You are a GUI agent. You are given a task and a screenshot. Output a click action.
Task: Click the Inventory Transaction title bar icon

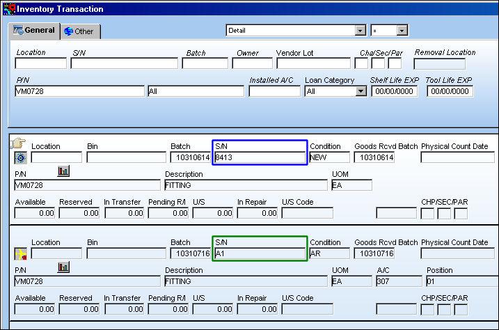[9, 8]
